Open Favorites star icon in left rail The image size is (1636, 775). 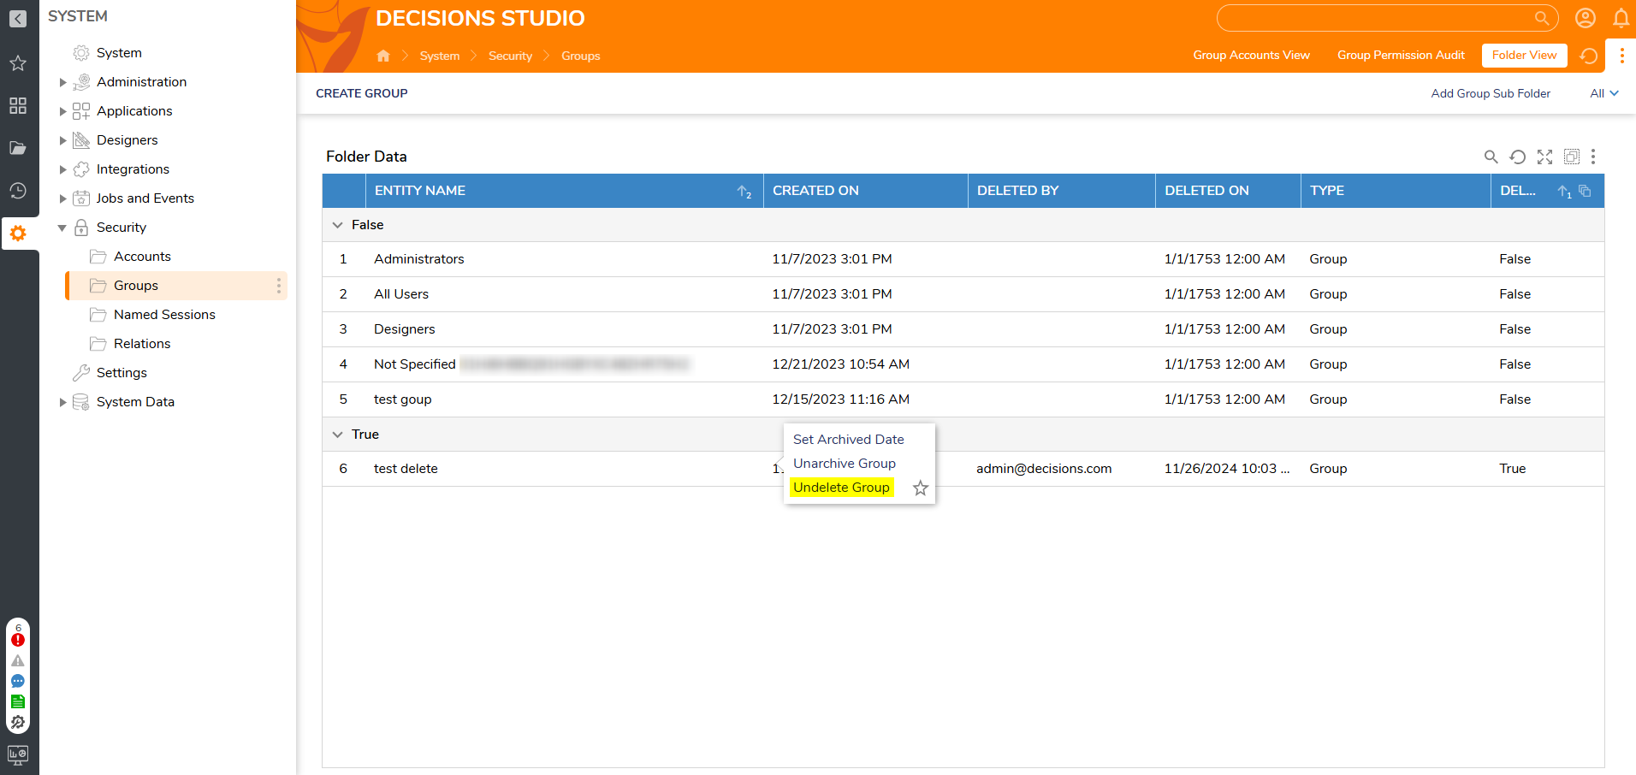point(18,63)
